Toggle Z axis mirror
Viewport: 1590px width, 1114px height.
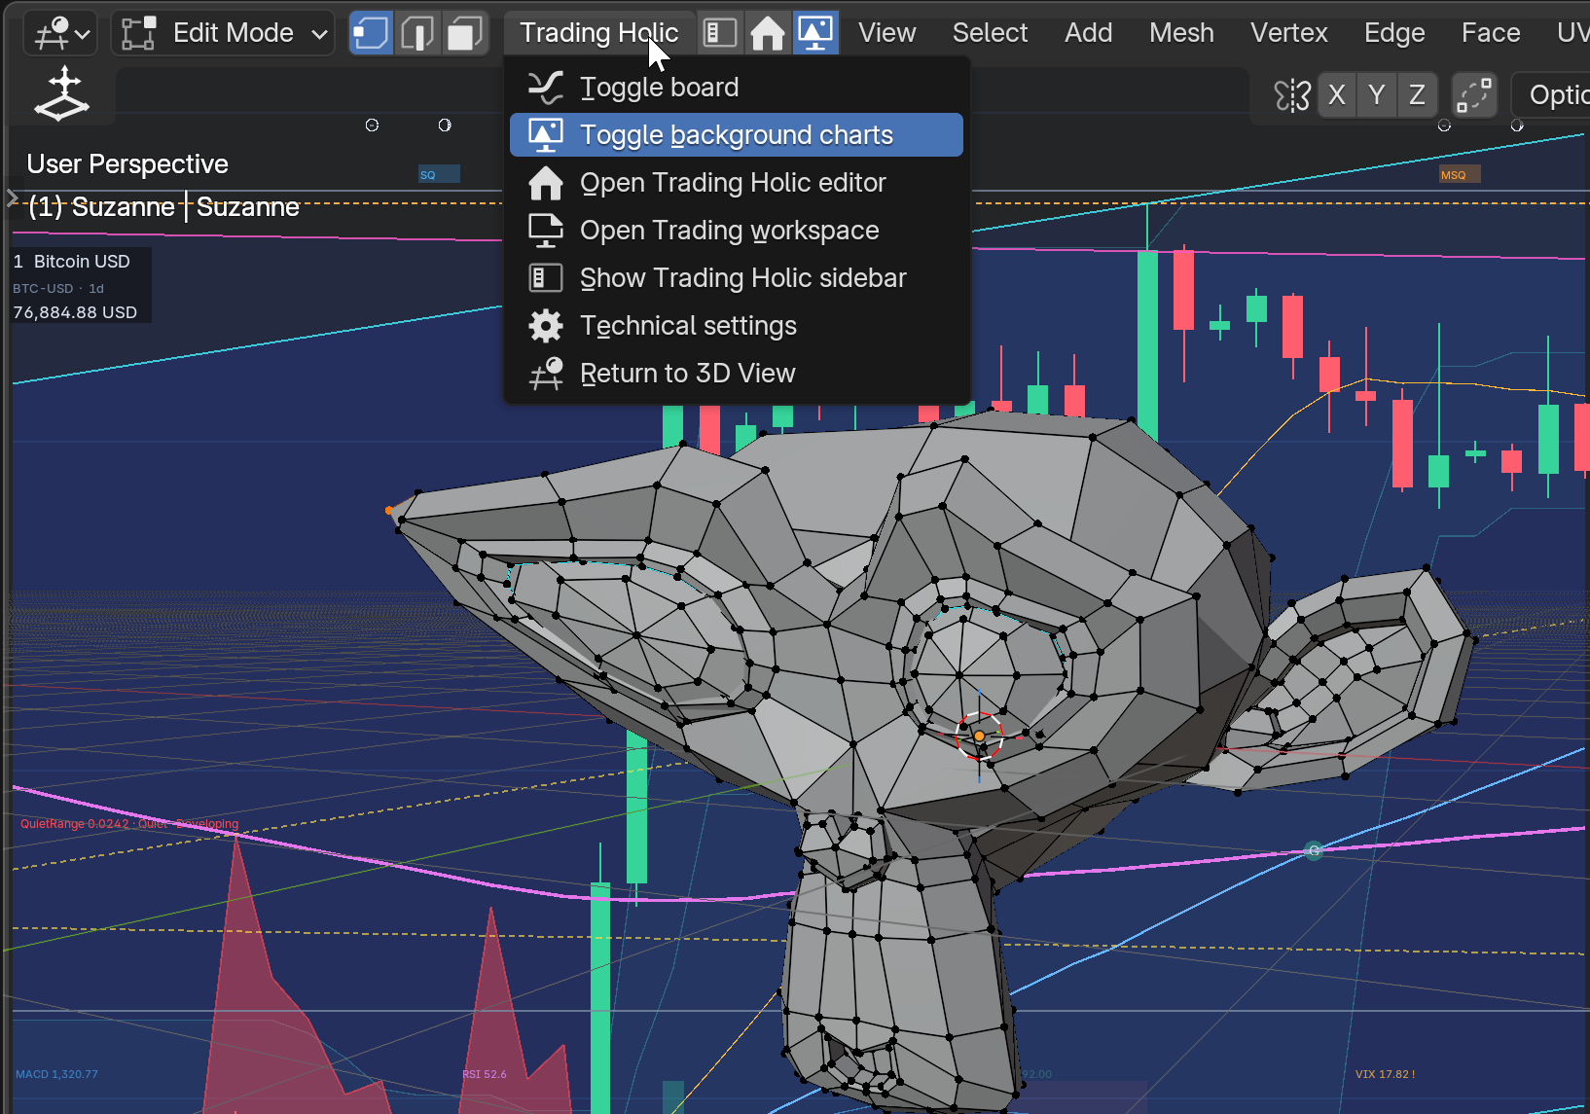click(x=1417, y=95)
